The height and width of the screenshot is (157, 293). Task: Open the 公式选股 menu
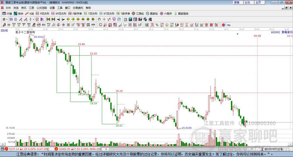(42, 8)
